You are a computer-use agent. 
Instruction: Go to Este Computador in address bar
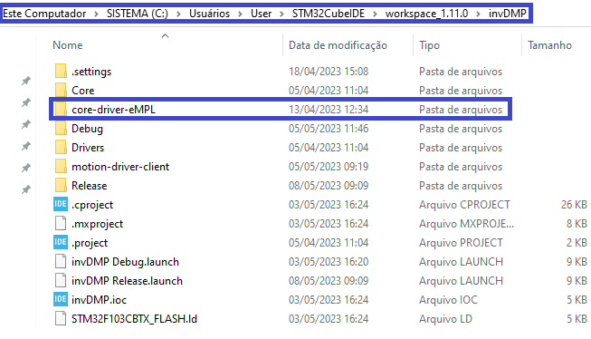pyautogui.click(x=44, y=14)
